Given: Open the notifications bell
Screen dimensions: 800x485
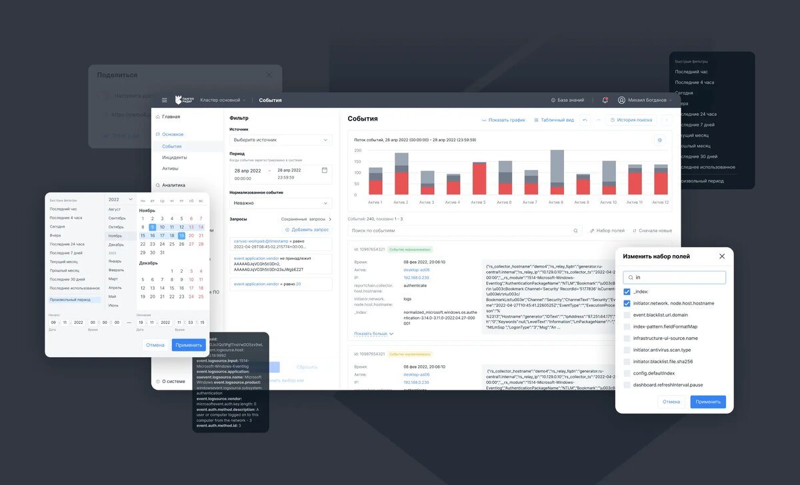Looking at the screenshot, I should pyautogui.click(x=605, y=100).
